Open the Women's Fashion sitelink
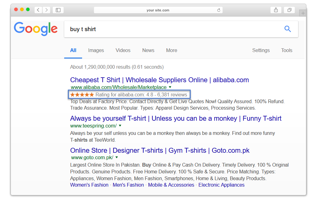316x198 pixels. pyautogui.click(x=89, y=185)
